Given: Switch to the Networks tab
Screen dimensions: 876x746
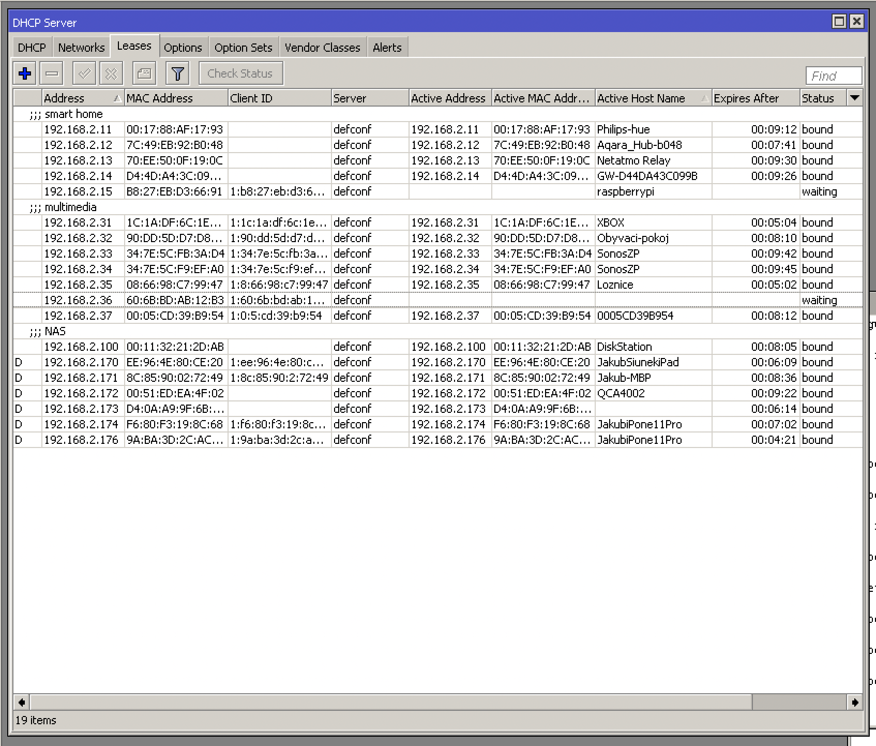Looking at the screenshot, I should click(x=81, y=48).
